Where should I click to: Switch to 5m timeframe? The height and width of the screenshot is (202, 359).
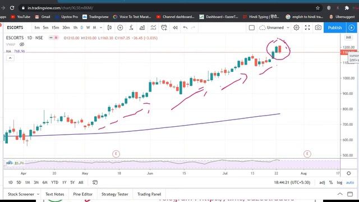tap(45, 27)
